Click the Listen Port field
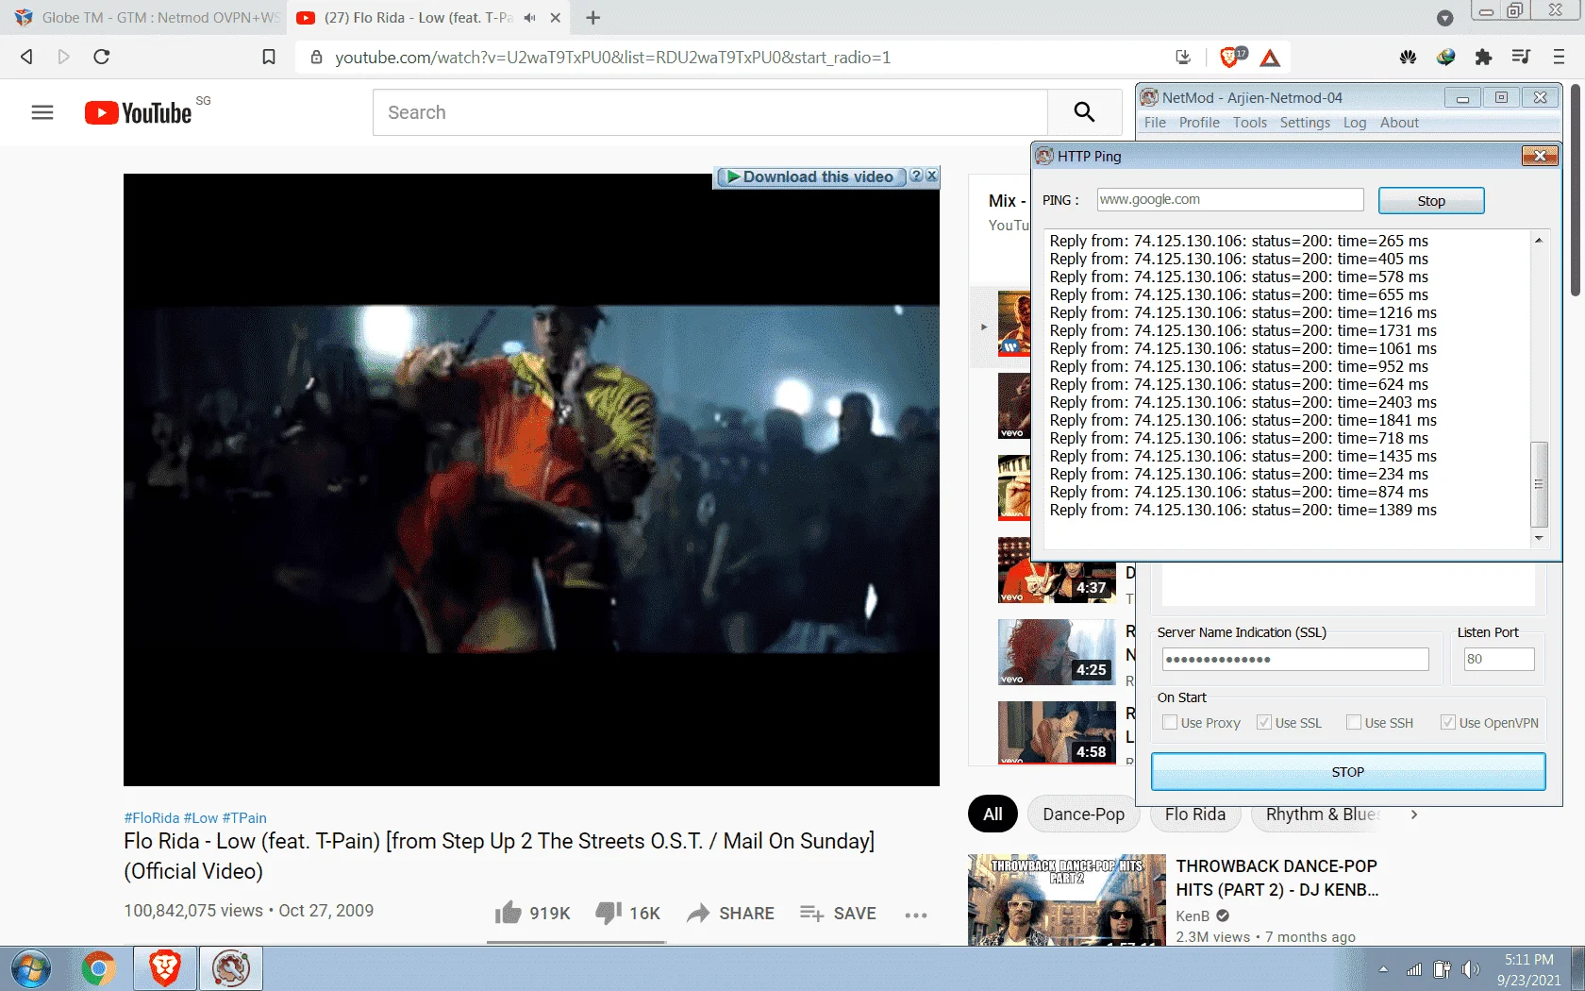Viewport: 1585px width, 991px height. (1498, 659)
